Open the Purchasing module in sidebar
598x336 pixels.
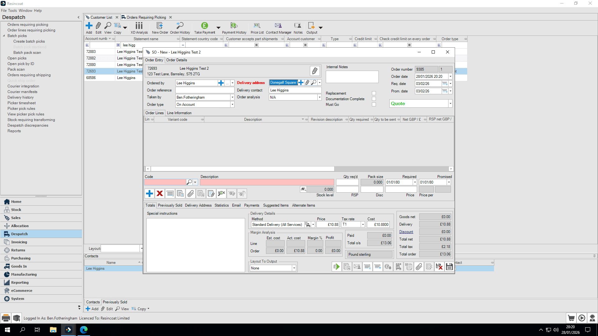click(41, 258)
